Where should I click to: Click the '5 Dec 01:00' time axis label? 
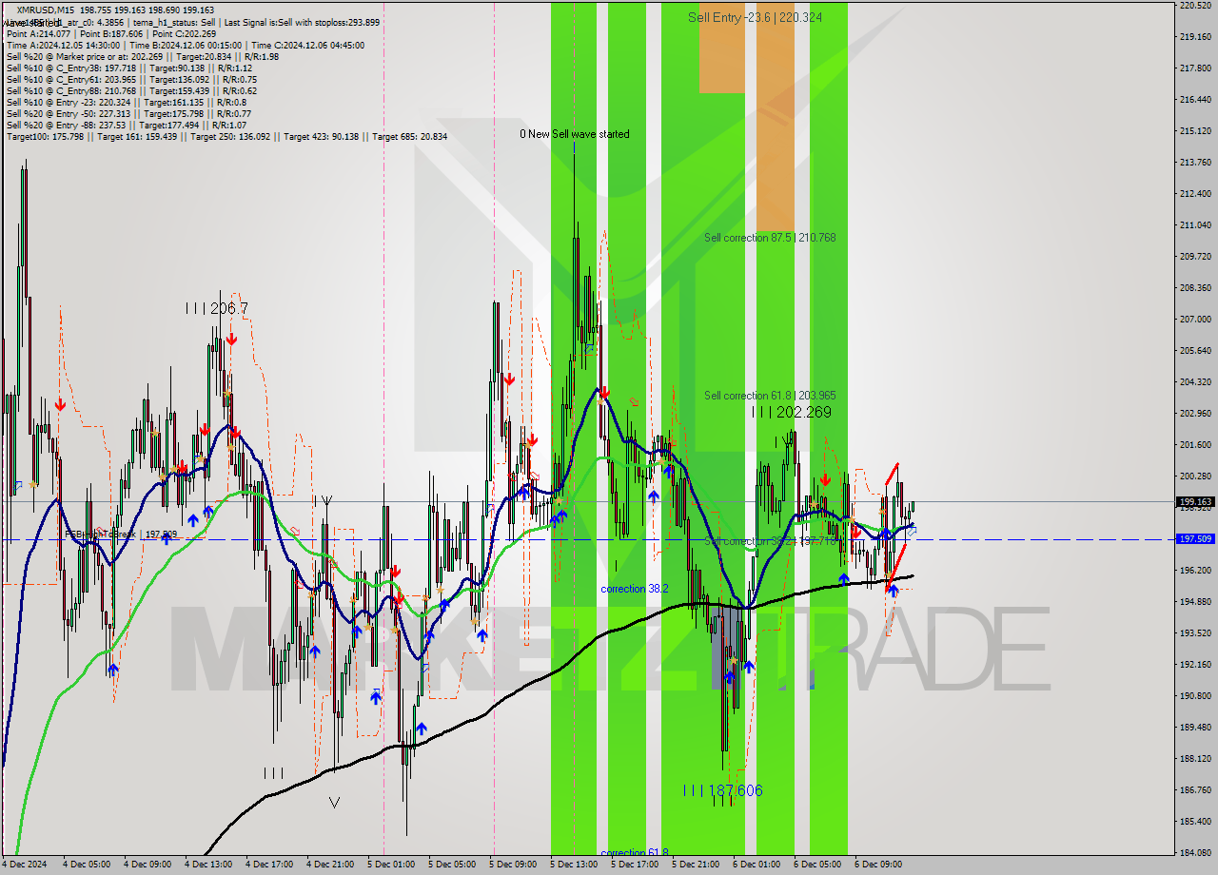click(x=391, y=865)
